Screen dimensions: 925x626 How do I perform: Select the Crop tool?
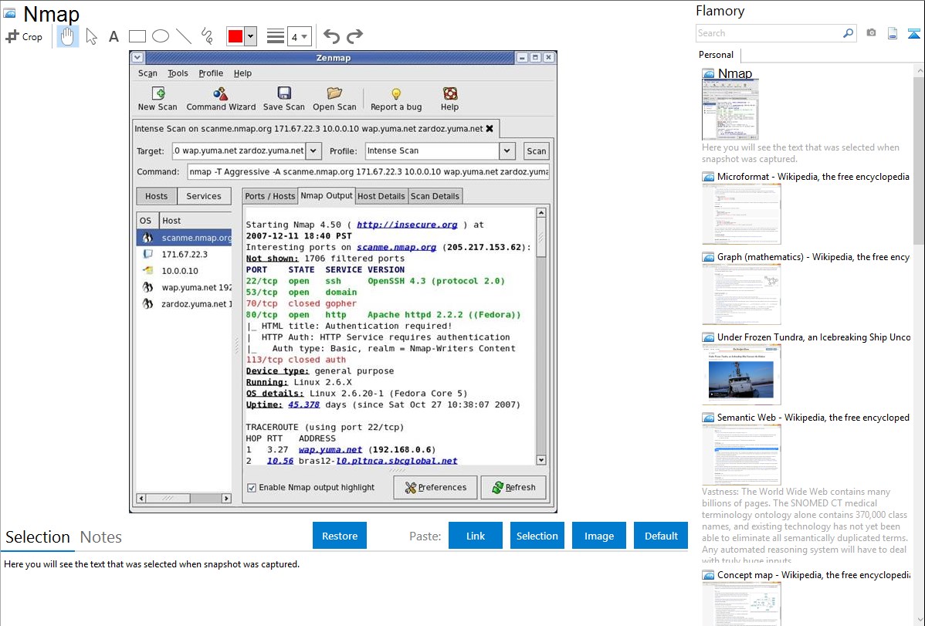[24, 36]
